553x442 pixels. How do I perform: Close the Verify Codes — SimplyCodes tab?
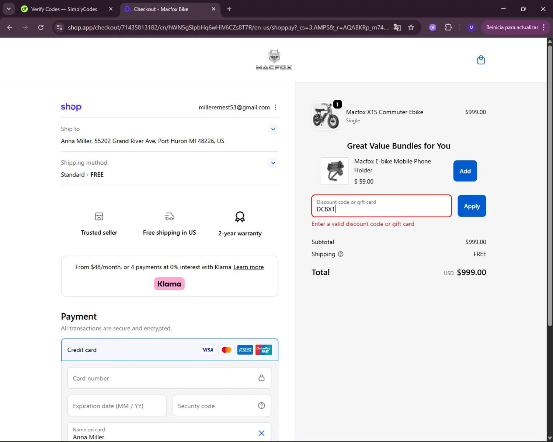pos(111,9)
